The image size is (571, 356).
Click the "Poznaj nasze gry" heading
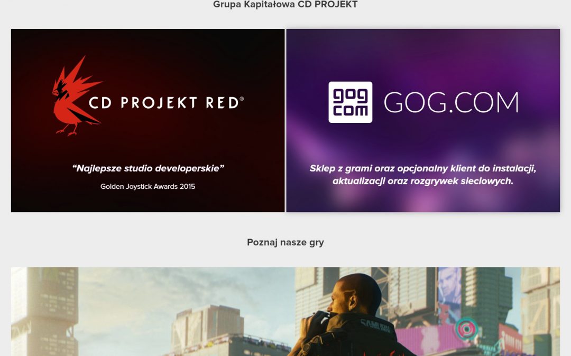tap(285, 242)
